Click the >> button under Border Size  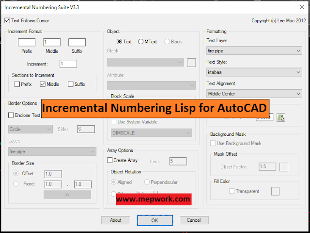(67, 195)
